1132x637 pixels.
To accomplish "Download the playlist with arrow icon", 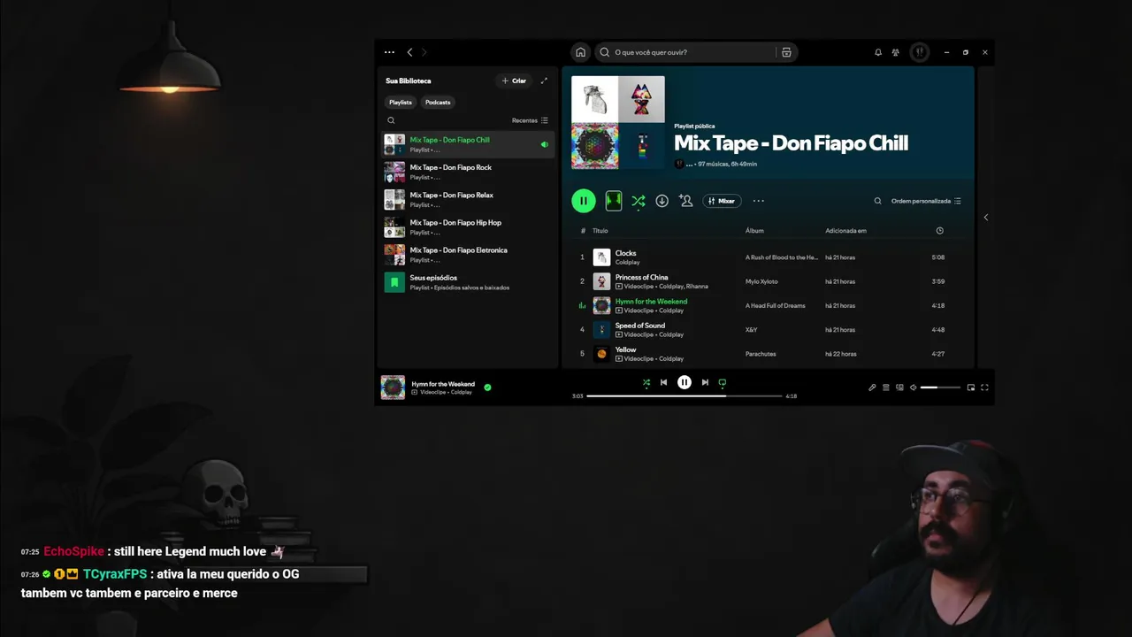I will [662, 201].
